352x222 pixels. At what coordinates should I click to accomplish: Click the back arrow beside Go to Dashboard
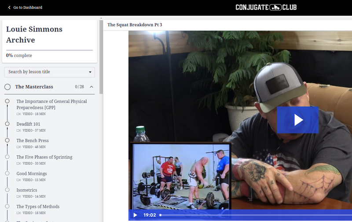9,7
